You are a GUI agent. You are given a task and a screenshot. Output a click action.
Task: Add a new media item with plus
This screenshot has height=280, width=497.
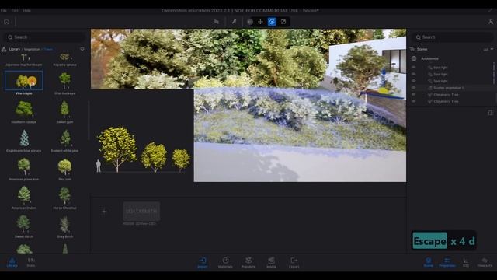click(104, 212)
